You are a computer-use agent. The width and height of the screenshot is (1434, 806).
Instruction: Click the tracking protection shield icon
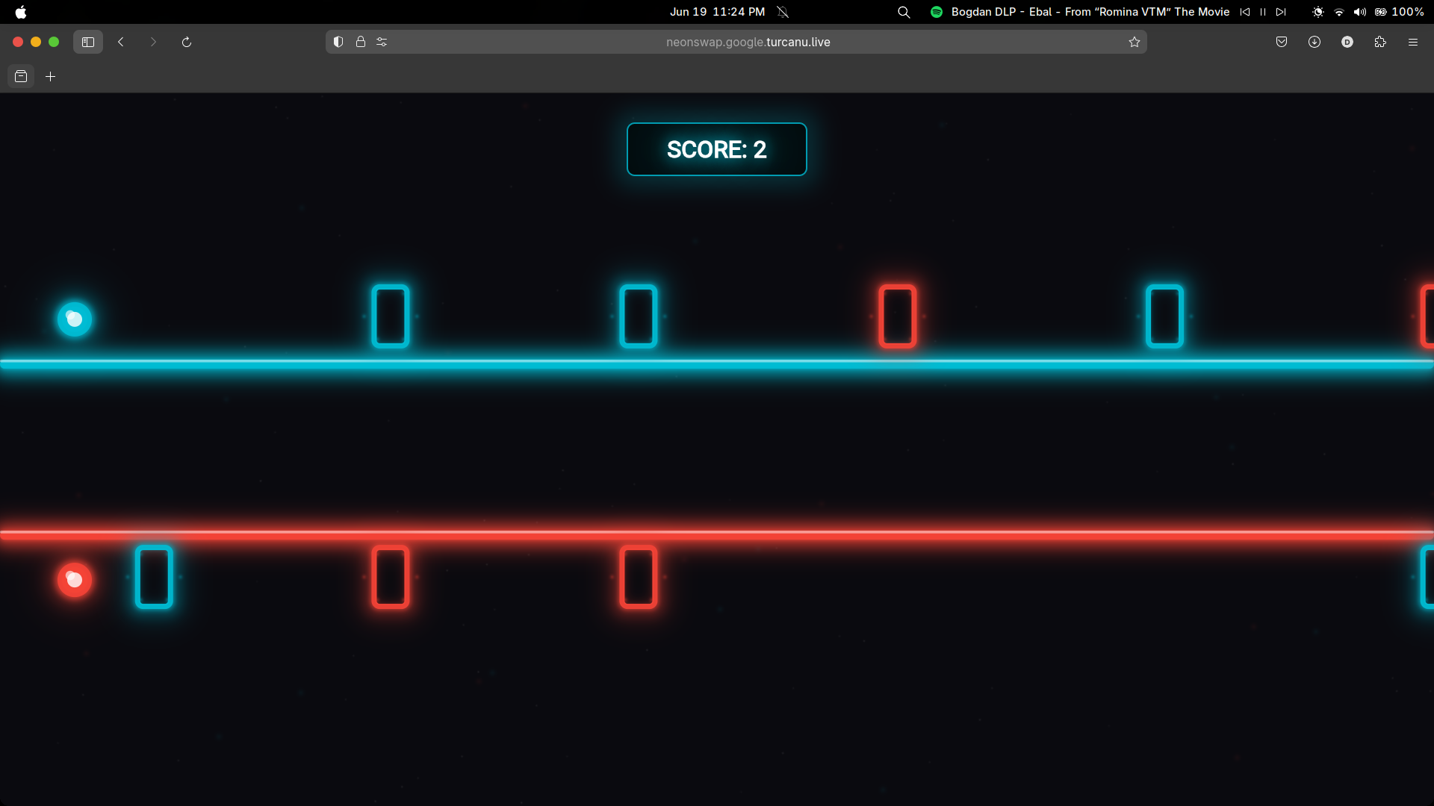click(x=338, y=42)
